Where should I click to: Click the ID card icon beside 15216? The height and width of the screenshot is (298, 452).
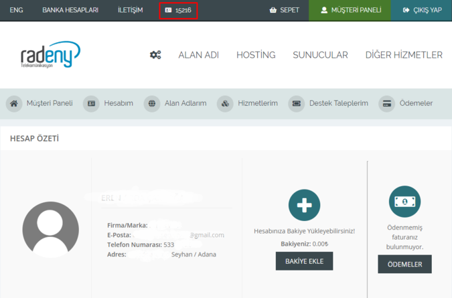[x=168, y=10]
